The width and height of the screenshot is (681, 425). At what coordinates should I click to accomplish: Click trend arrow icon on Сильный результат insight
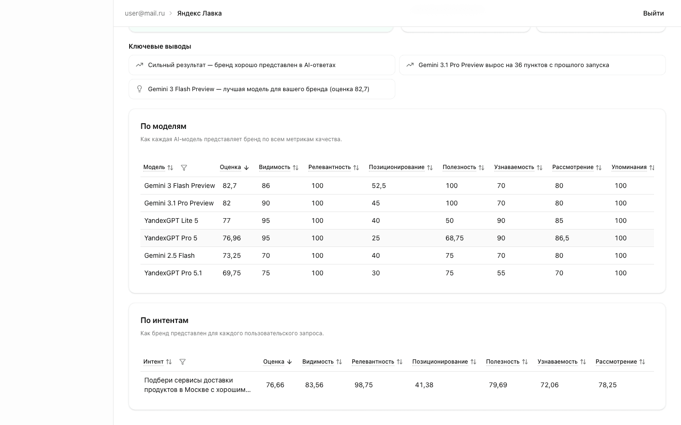click(140, 65)
